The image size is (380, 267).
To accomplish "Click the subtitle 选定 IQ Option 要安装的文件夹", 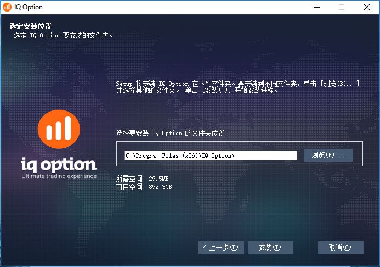I will 63,36.
